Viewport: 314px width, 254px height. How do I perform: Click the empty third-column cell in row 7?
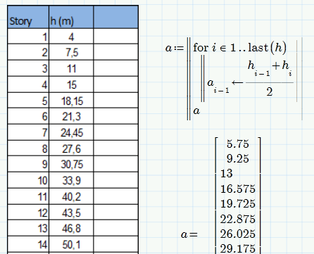click(x=115, y=132)
